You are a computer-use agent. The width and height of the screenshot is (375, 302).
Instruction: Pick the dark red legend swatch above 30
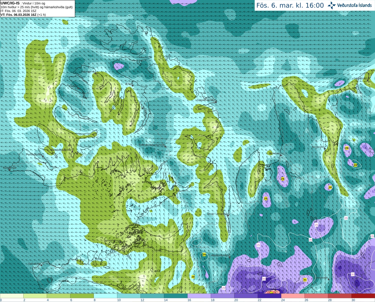pyautogui.click(x=363, y=296)
